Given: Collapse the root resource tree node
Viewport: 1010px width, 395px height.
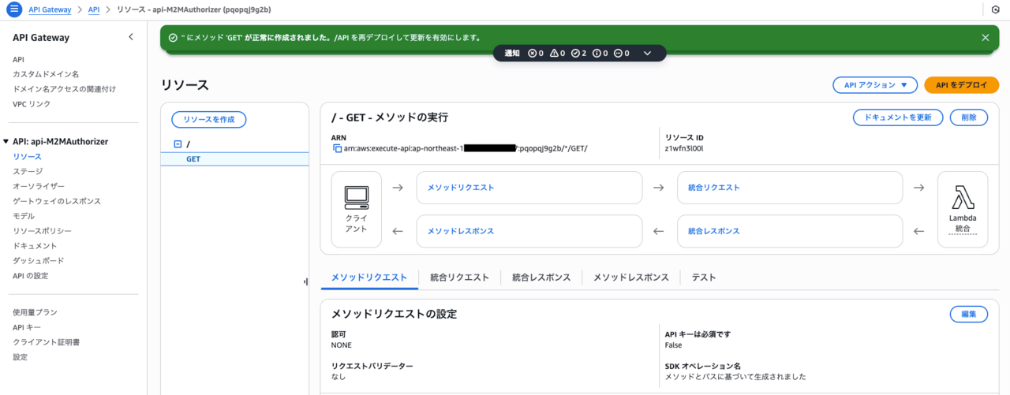Looking at the screenshot, I should click(x=178, y=144).
